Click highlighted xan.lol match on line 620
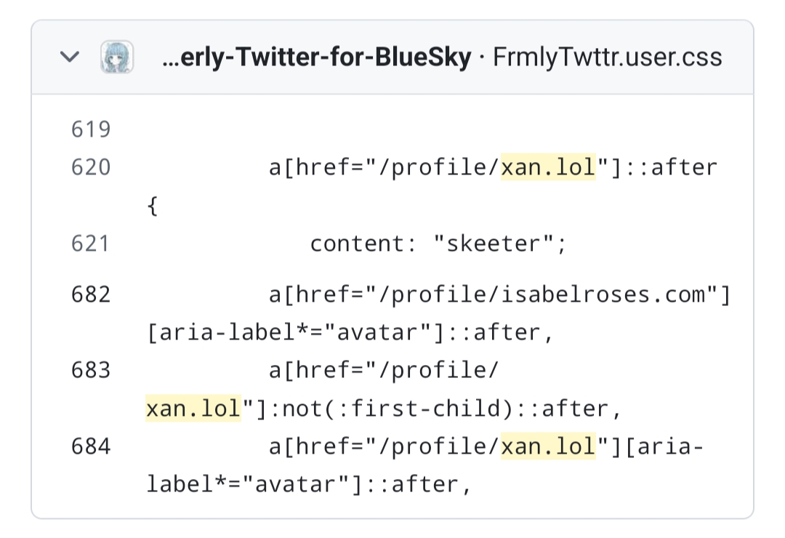The height and width of the screenshot is (538, 785). coord(548,168)
